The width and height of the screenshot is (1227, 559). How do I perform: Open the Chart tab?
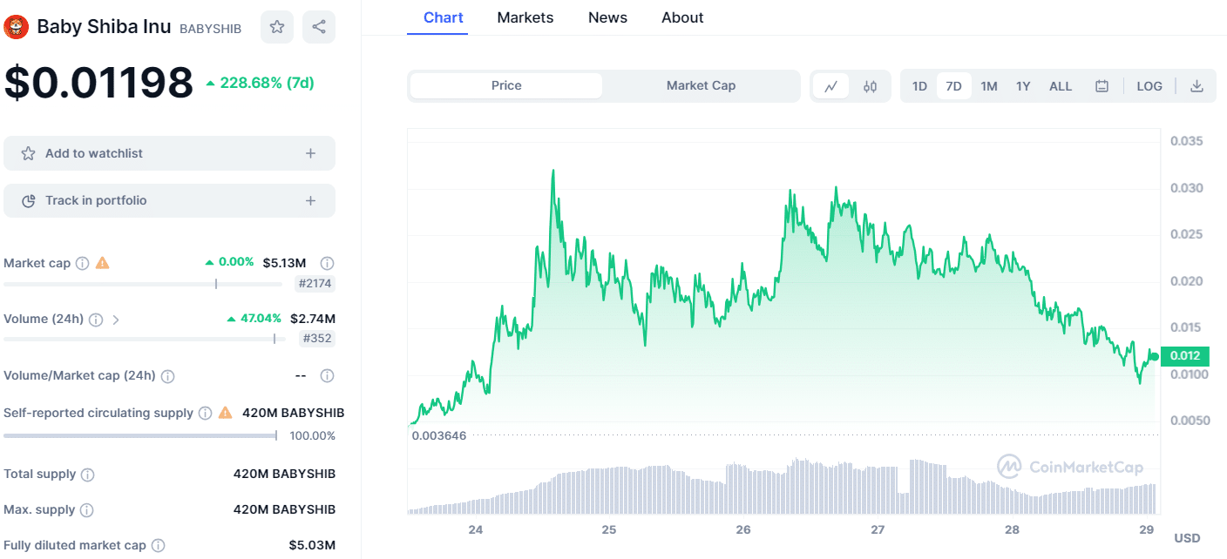(x=444, y=17)
